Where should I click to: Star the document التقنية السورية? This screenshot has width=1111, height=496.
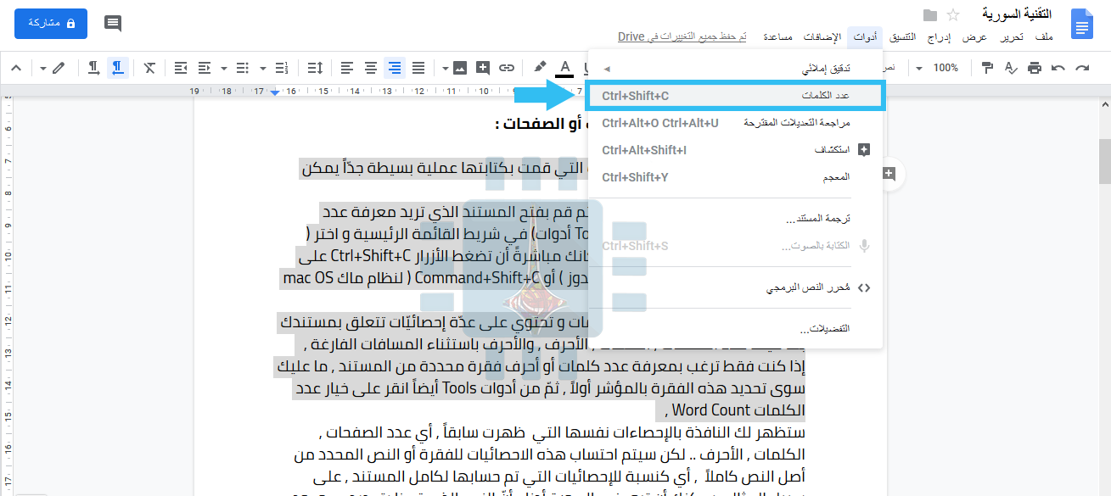click(953, 14)
